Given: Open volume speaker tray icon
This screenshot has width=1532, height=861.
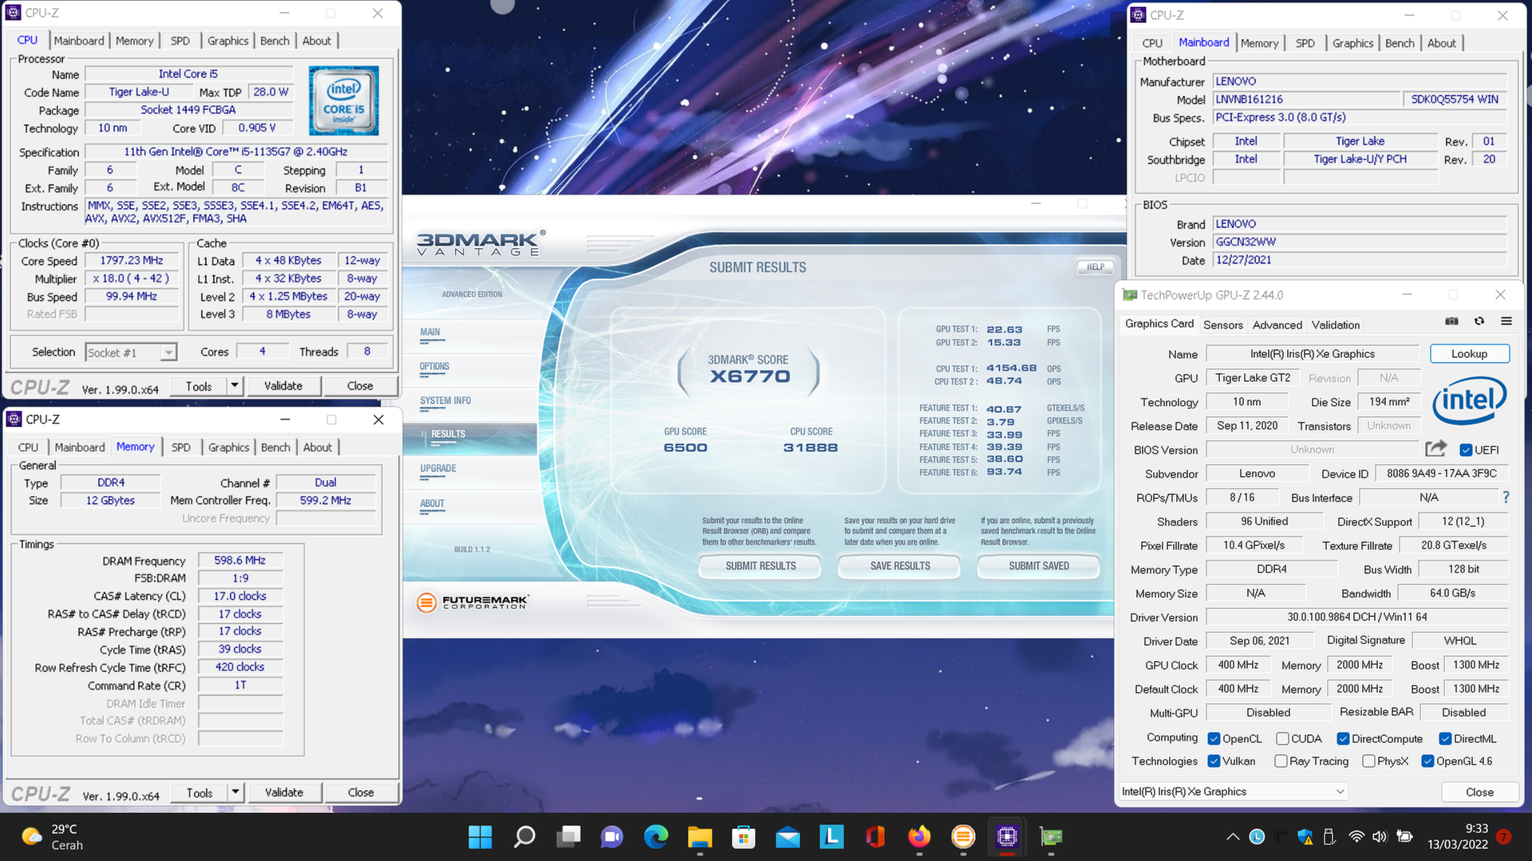Looking at the screenshot, I should [1380, 837].
